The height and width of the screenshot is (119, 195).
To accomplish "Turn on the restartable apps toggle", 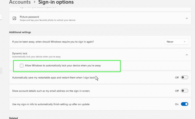I will click(x=184, y=78).
